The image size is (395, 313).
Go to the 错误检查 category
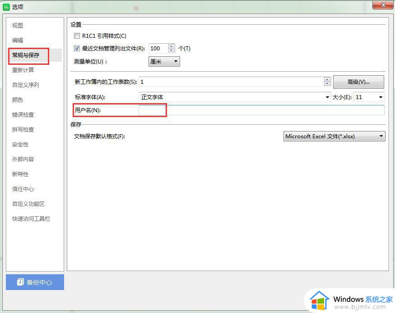23,115
